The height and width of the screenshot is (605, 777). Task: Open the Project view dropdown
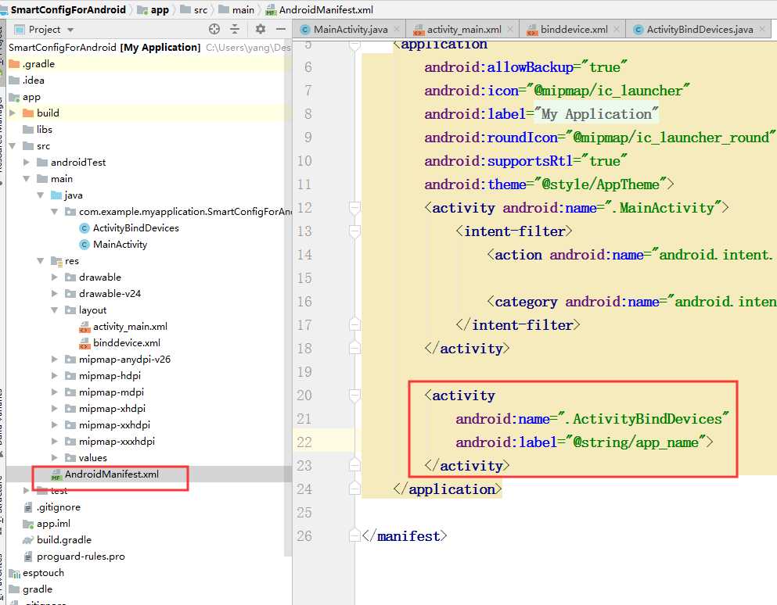pyautogui.click(x=70, y=30)
